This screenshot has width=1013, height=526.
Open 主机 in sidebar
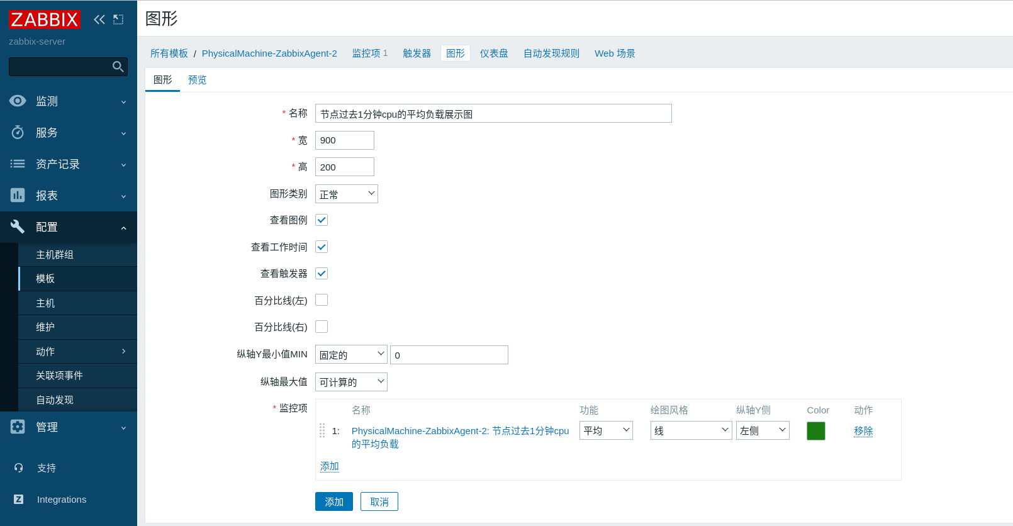pyautogui.click(x=78, y=303)
